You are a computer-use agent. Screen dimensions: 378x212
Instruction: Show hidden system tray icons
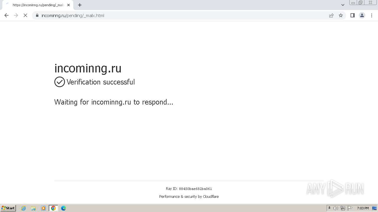[329, 208]
